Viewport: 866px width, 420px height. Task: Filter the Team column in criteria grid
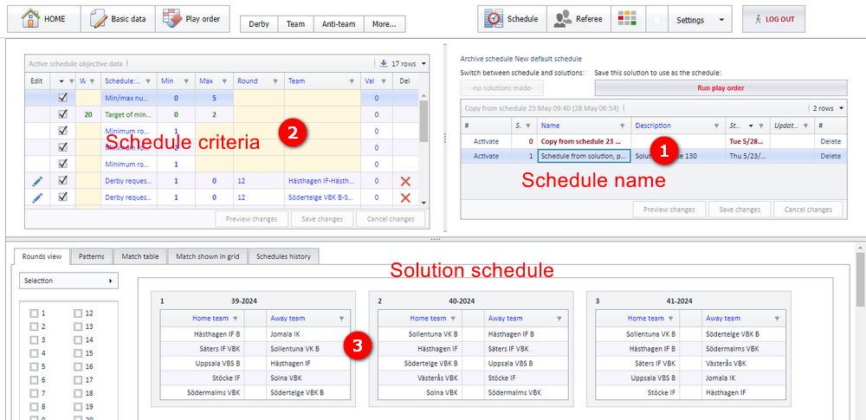[352, 81]
